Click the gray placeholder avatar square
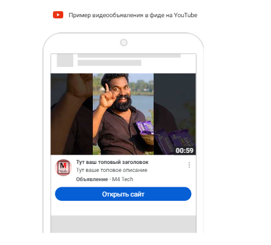Screen dimensions: 271x245 (x=65, y=60)
